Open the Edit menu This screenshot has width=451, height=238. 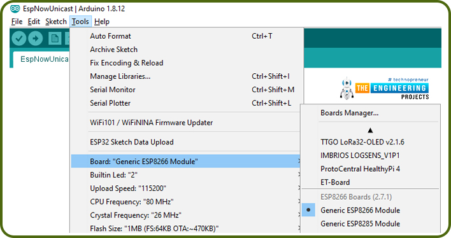(x=34, y=22)
